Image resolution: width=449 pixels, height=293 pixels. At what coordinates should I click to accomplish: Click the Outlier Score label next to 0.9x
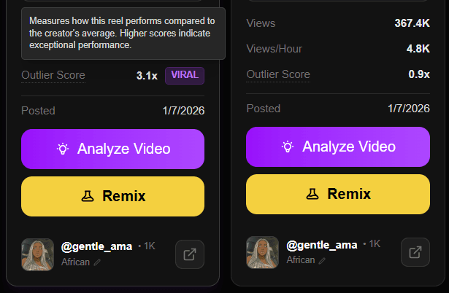tap(278, 74)
